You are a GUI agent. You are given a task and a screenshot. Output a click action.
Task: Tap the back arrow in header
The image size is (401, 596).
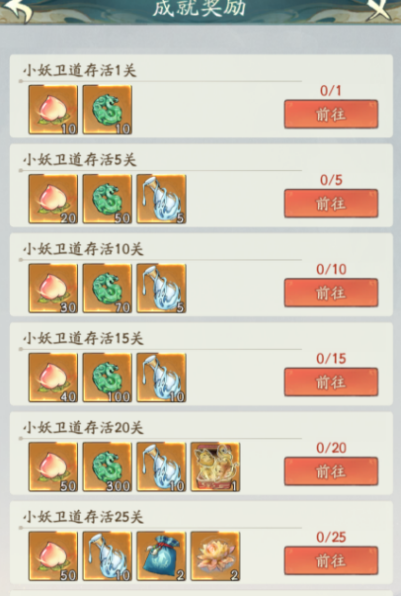point(18,10)
